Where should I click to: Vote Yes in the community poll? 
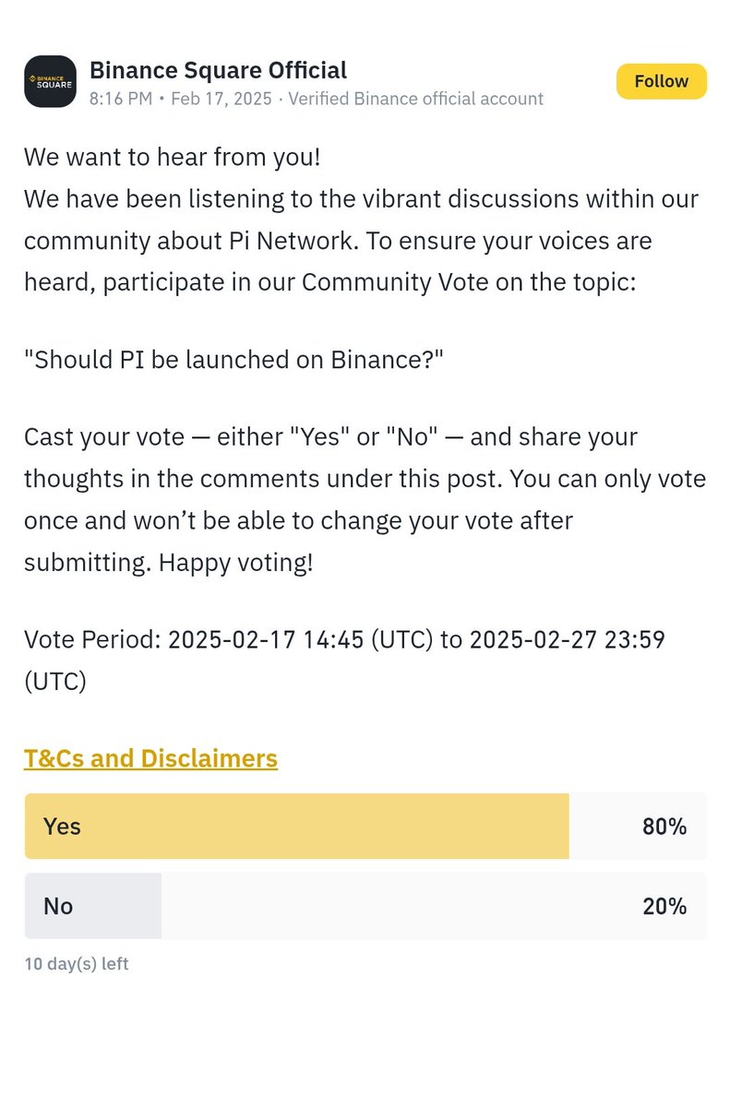click(365, 827)
